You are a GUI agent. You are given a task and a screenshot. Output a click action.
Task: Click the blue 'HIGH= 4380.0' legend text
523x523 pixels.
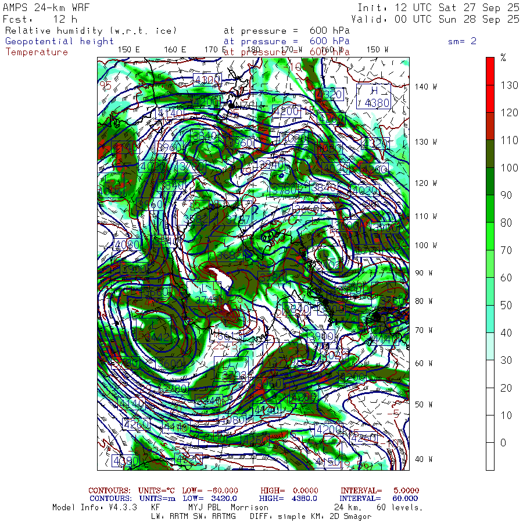(x=288, y=499)
